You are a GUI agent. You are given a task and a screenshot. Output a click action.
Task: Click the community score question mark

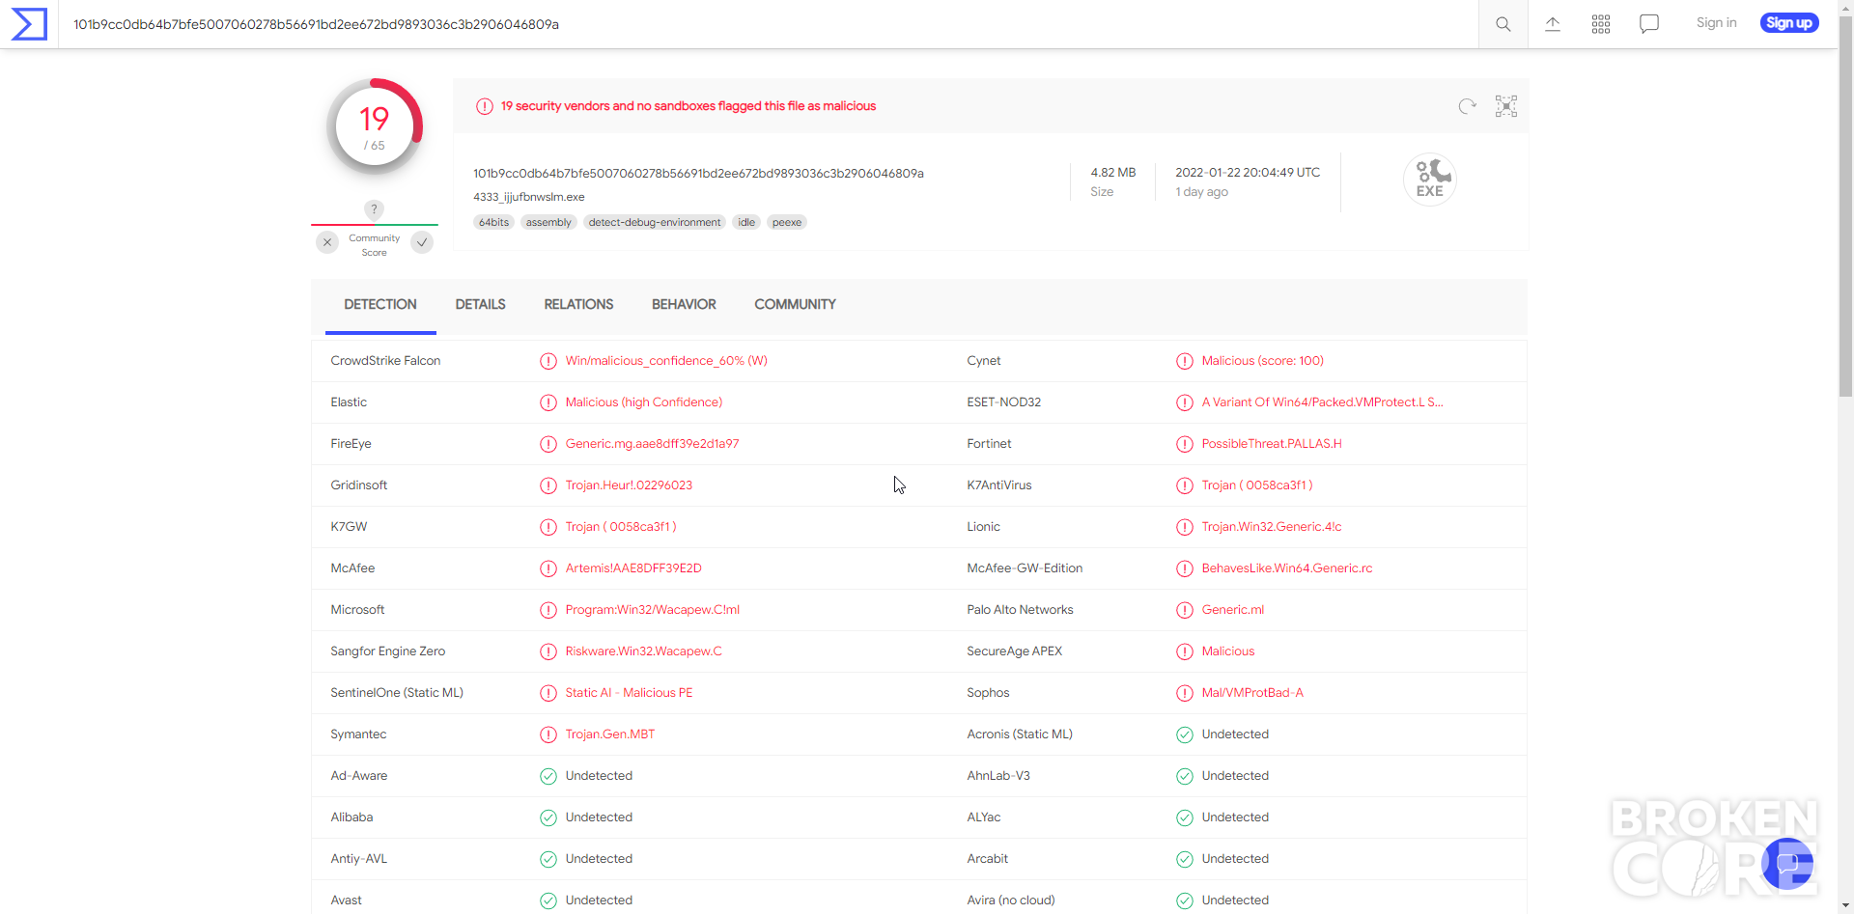375,209
